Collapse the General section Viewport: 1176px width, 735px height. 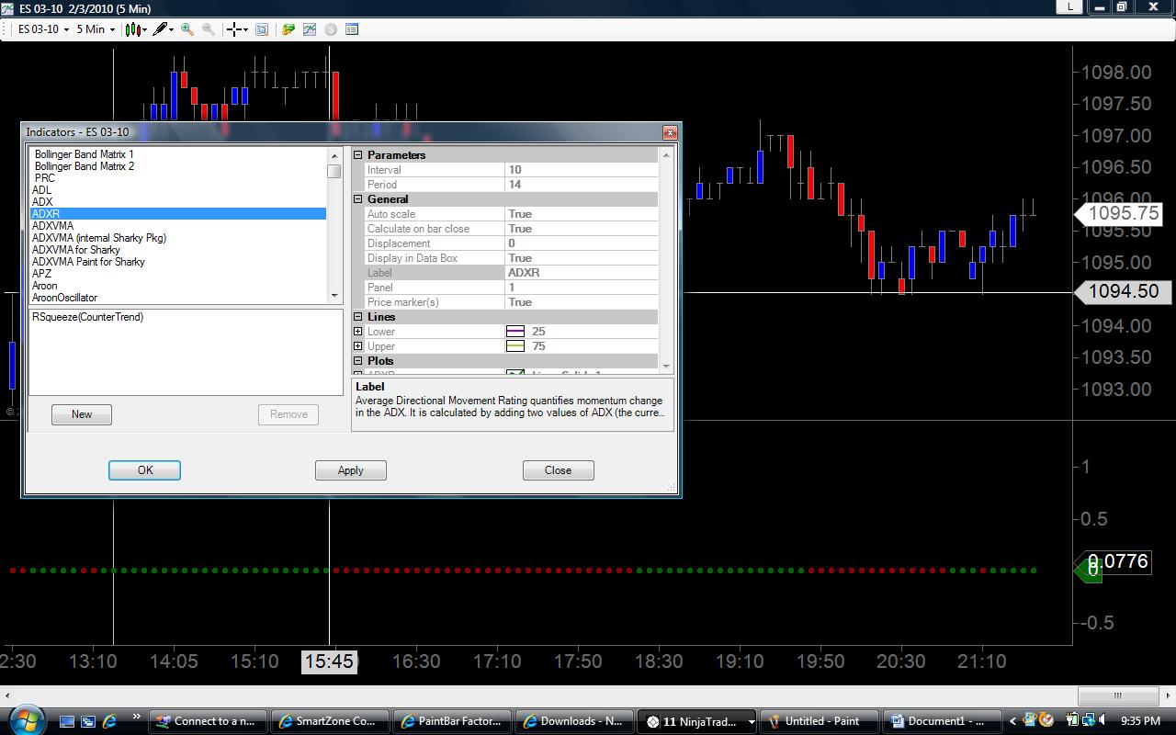[358, 199]
